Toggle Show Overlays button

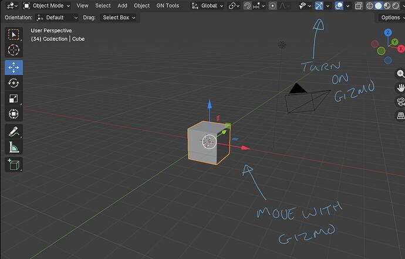point(339,6)
